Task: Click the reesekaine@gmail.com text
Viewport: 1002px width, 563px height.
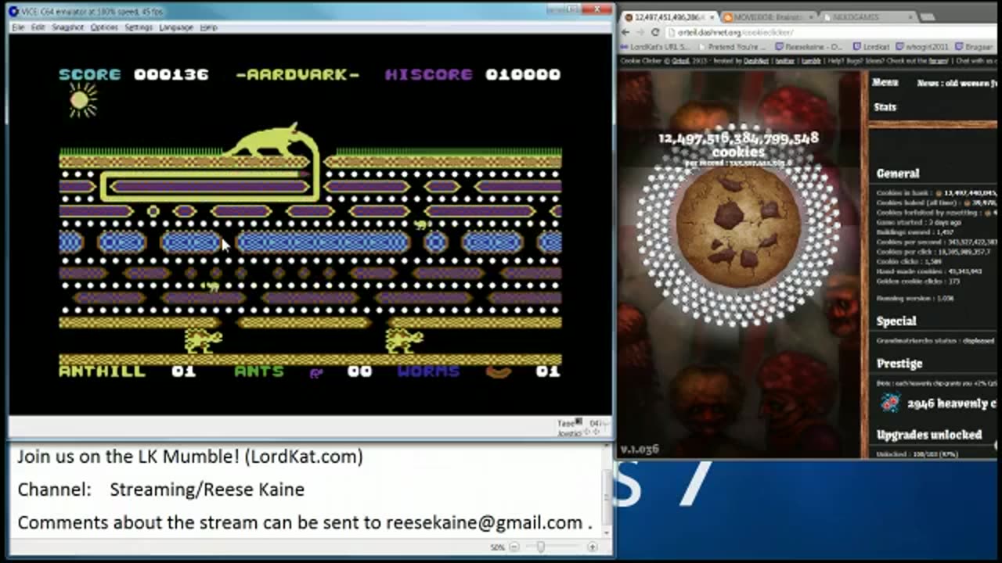Action: 484,522
